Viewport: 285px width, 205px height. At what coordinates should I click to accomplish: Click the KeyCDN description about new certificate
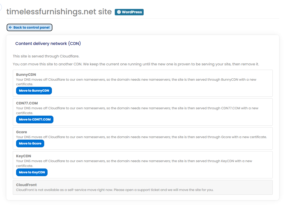pyautogui.click(x=134, y=163)
